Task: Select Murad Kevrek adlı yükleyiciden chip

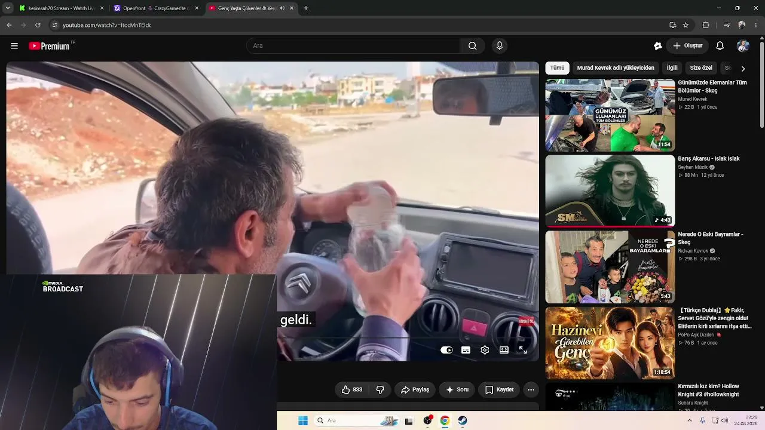Action: [x=616, y=68]
